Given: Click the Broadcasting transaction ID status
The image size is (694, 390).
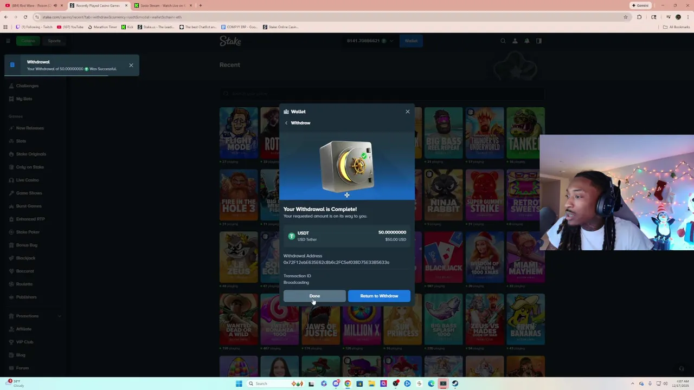Looking at the screenshot, I should (x=296, y=282).
